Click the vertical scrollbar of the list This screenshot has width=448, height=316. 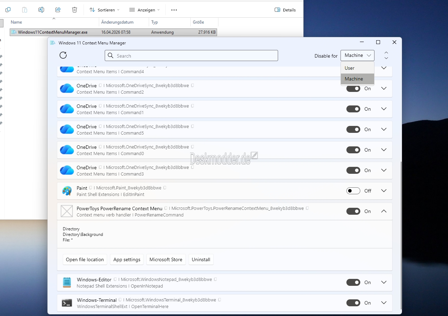pos(401,236)
